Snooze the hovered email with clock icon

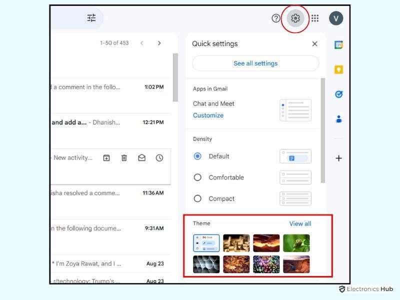pos(159,158)
